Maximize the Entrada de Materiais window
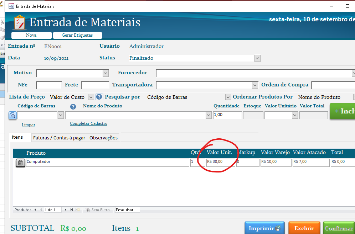The width and height of the screenshot is (355, 234). (348, 6)
